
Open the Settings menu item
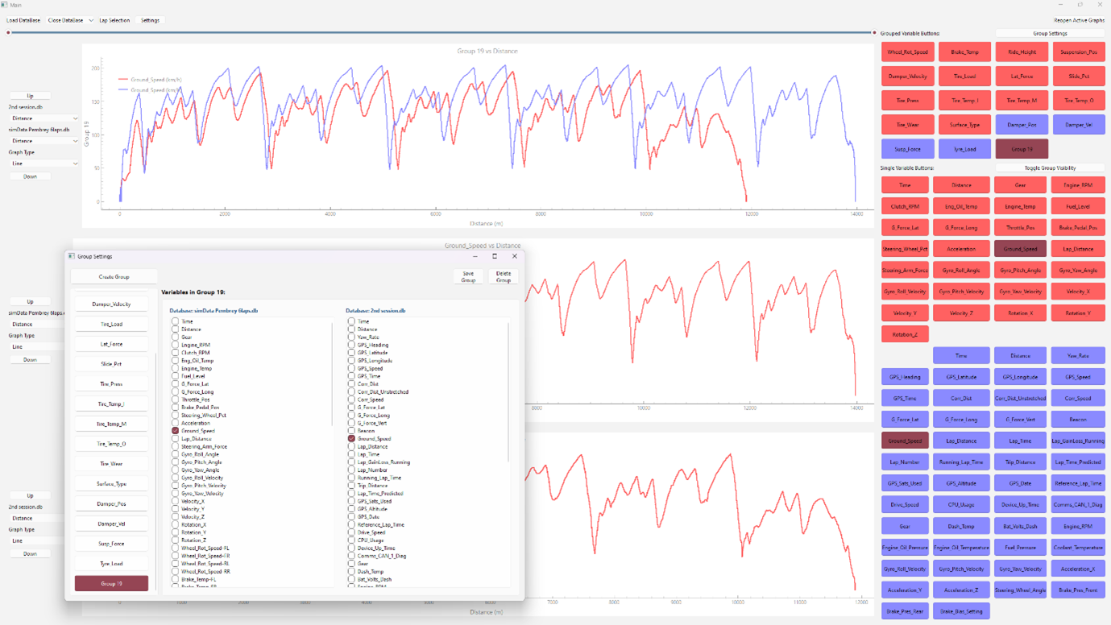[x=150, y=20]
